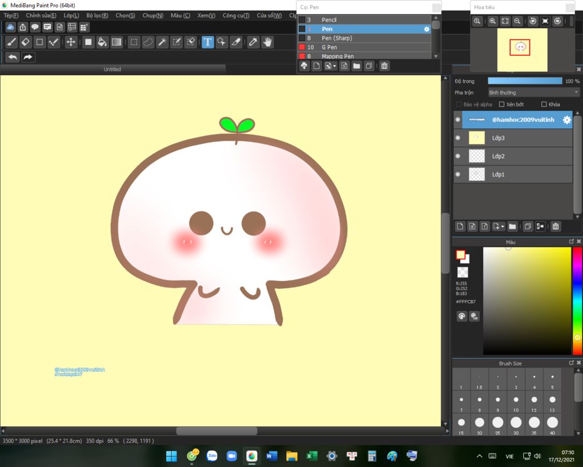Select the Divide (knife) tool
The image size is (583, 467).
(x=236, y=42)
